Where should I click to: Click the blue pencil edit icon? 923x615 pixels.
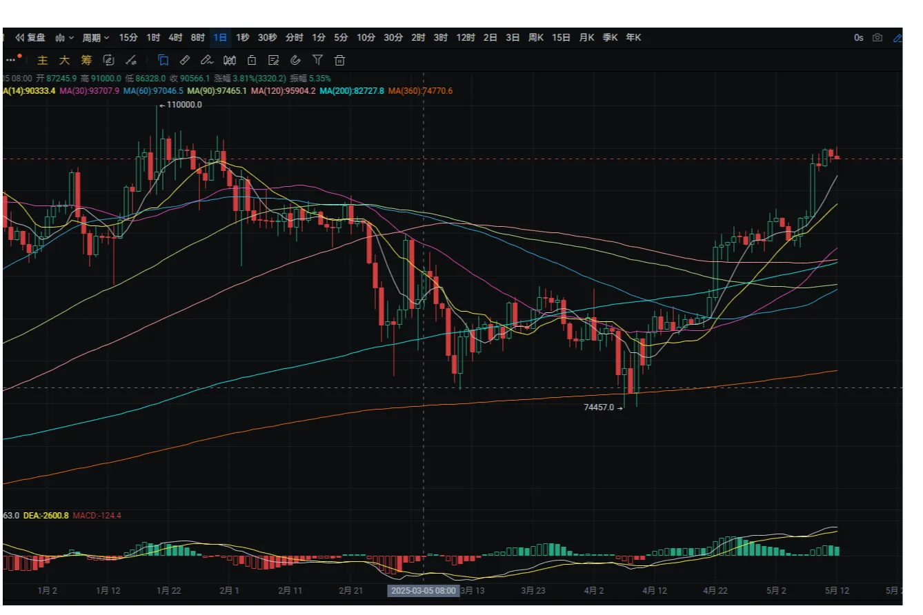897,38
